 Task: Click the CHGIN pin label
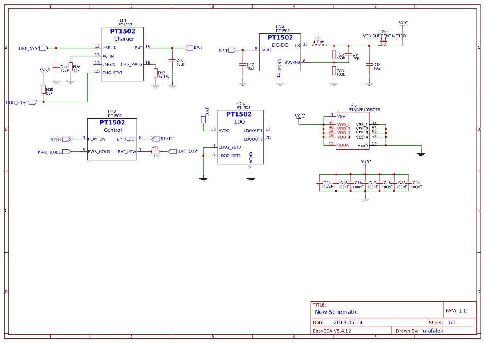pyautogui.click(x=109, y=64)
